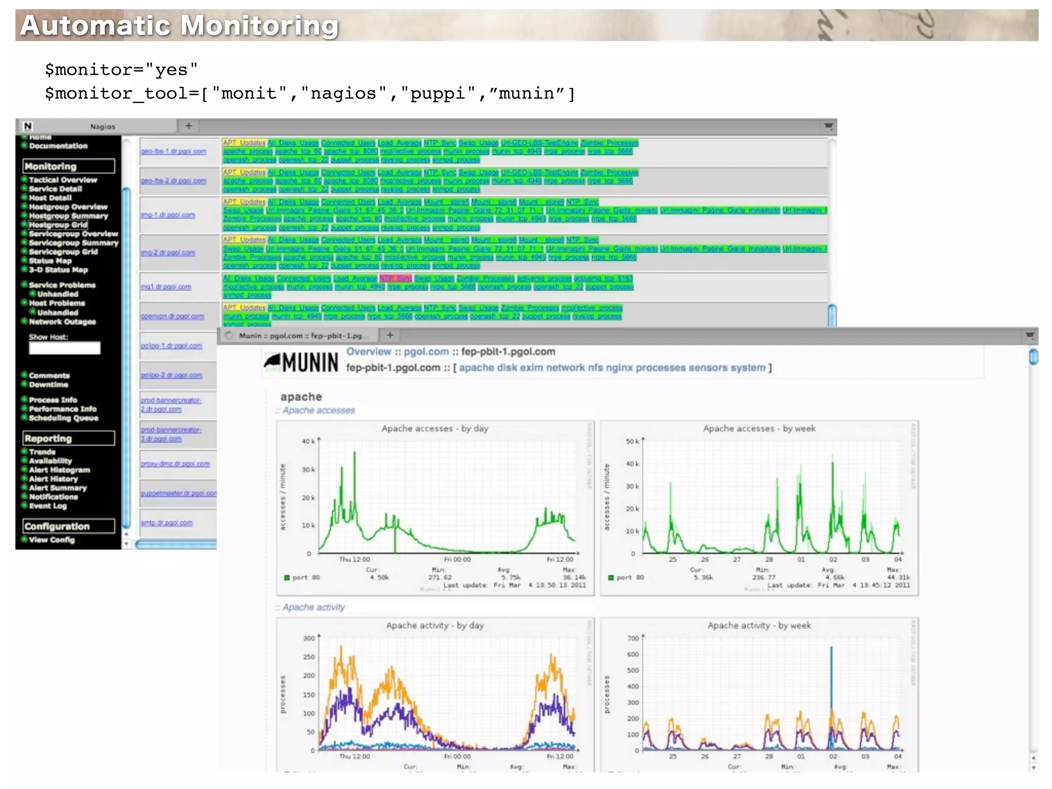The width and height of the screenshot is (1052, 789).
Task: Open Availability report in Nagios
Action: (50, 461)
